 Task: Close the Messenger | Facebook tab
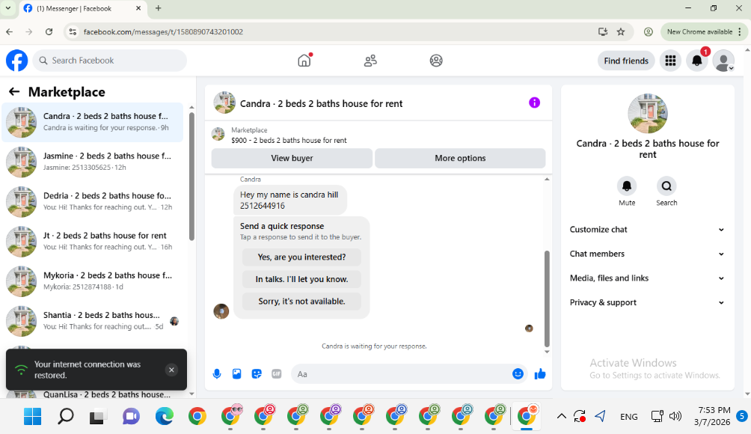[138, 8]
